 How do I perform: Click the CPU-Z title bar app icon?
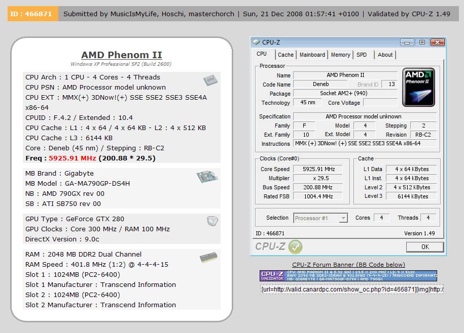(256, 42)
